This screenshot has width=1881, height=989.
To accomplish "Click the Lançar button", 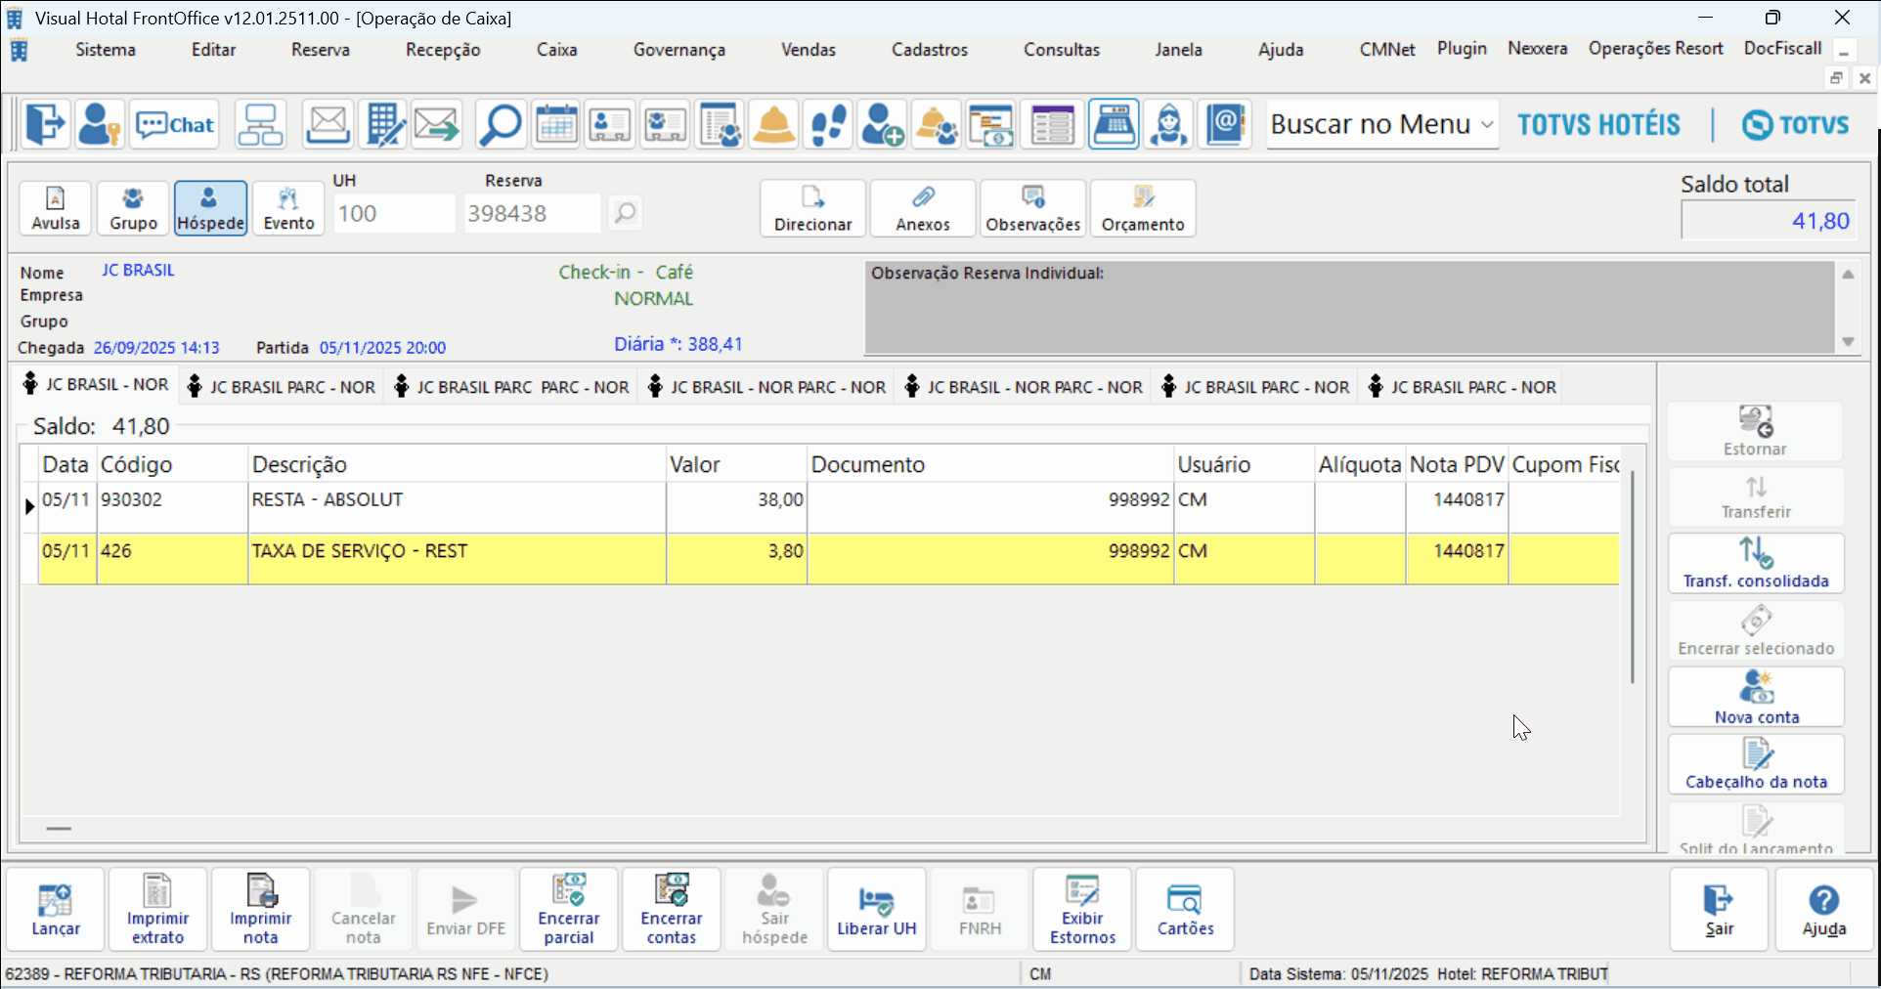I will coord(56,910).
